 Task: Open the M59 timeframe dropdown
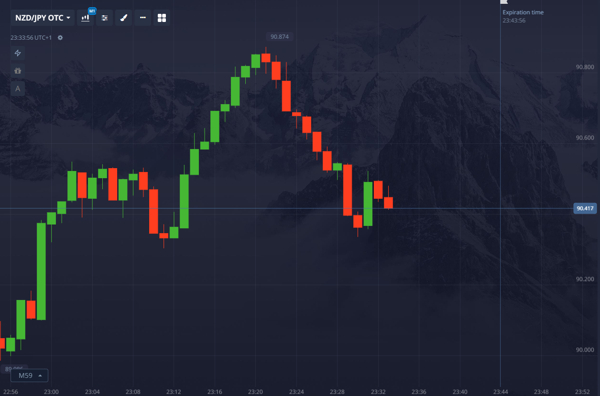[x=29, y=375]
